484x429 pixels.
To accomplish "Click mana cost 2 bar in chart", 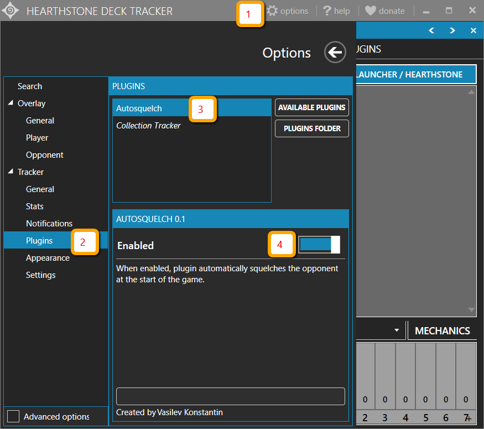I will click(x=365, y=376).
